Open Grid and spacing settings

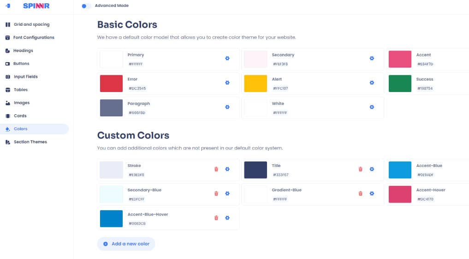31,25
